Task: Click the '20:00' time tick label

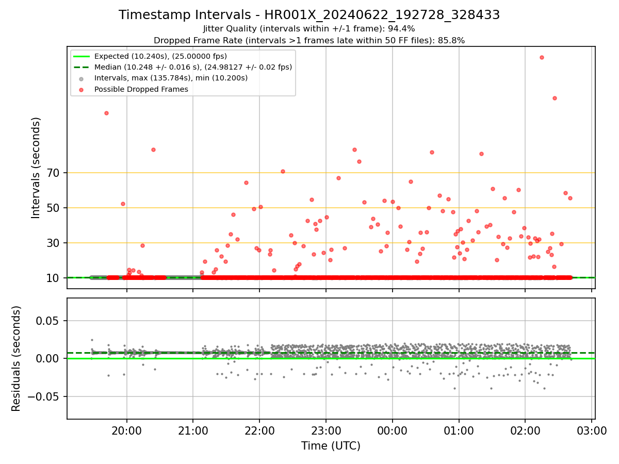Action: pyautogui.click(x=127, y=430)
